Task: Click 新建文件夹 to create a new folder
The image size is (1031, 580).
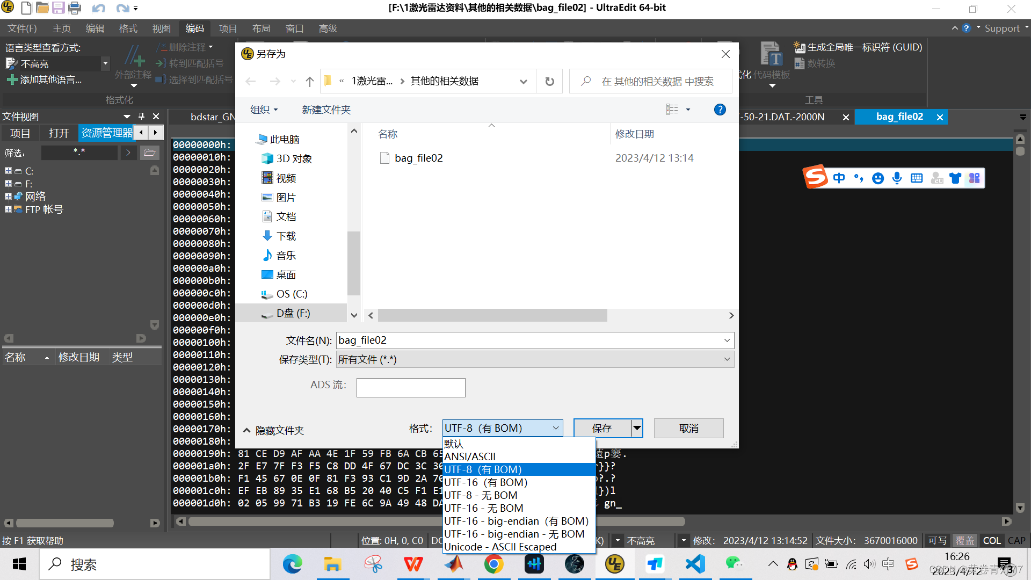Action: (326, 110)
